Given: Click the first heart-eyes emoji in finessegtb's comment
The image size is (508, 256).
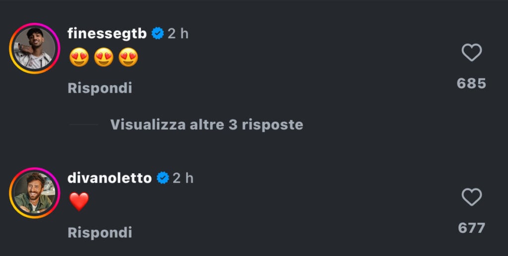Looking at the screenshot, I should [x=79, y=58].
